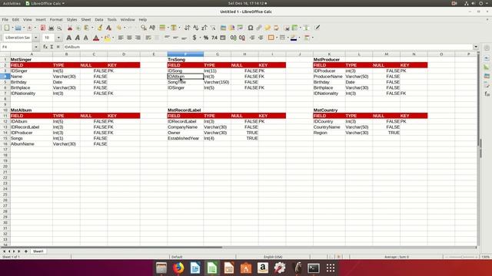The image size is (492, 276).
Task: Sort descending toolbar icon
Action: (204, 28)
